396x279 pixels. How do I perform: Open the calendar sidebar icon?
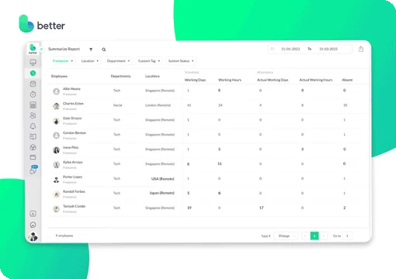(x=33, y=84)
